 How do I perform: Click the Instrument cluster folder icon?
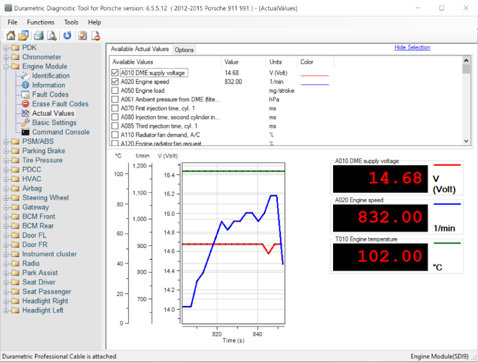(15, 254)
